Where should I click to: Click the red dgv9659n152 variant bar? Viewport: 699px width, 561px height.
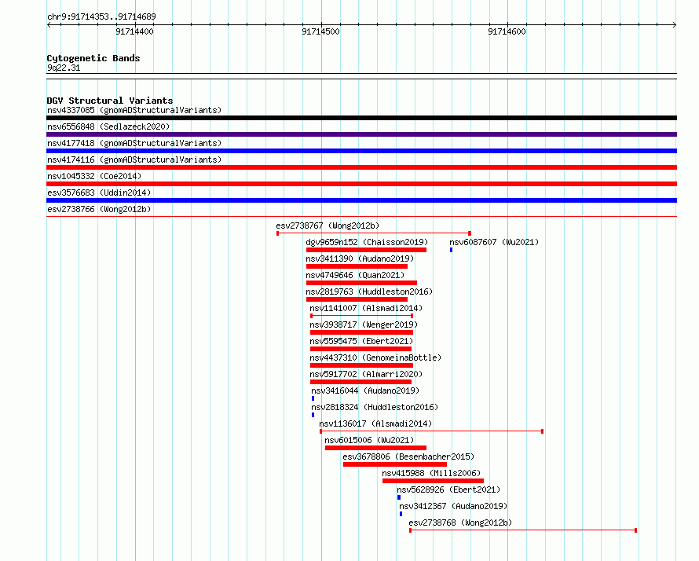pyautogui.click(x=367, y=250)
